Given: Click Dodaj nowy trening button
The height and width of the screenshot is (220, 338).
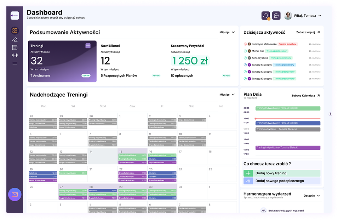Looking at the screenshot, I should [x=282, y=173].
